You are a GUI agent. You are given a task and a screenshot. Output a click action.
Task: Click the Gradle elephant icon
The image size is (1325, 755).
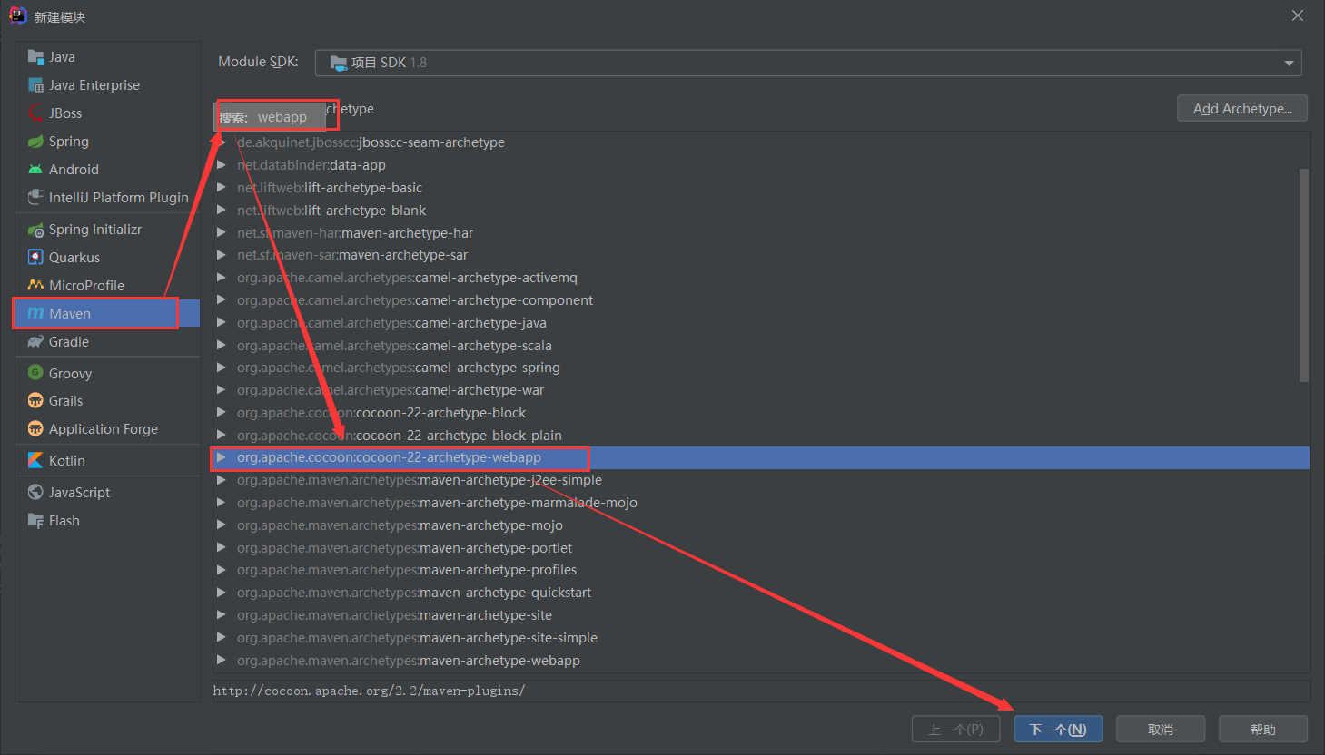tap(35, 342)
